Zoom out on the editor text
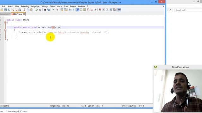This screenshot has width=202, height=113. (57, 10)
